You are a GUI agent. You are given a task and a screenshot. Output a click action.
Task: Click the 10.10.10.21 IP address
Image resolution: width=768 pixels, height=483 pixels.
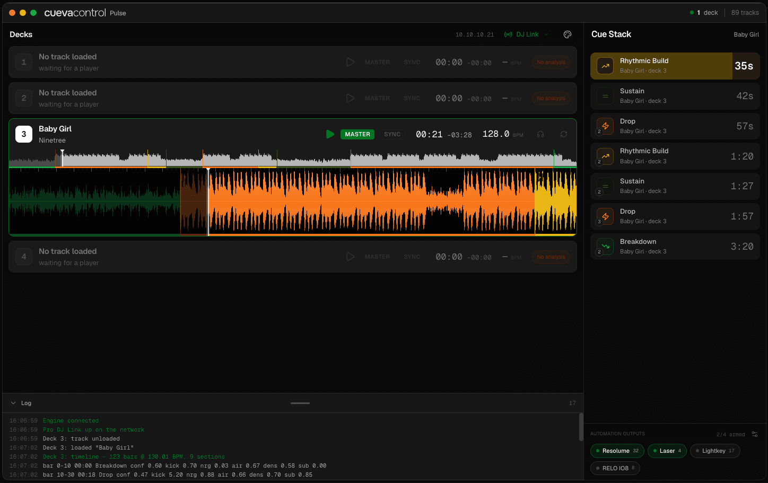475,34
